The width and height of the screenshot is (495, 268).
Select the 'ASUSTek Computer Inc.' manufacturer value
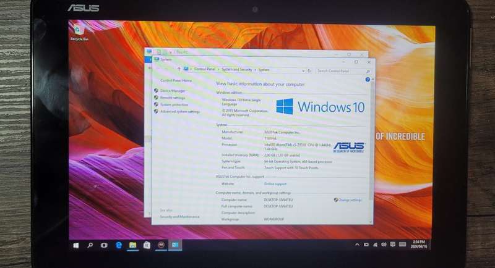tap(282, 133)
